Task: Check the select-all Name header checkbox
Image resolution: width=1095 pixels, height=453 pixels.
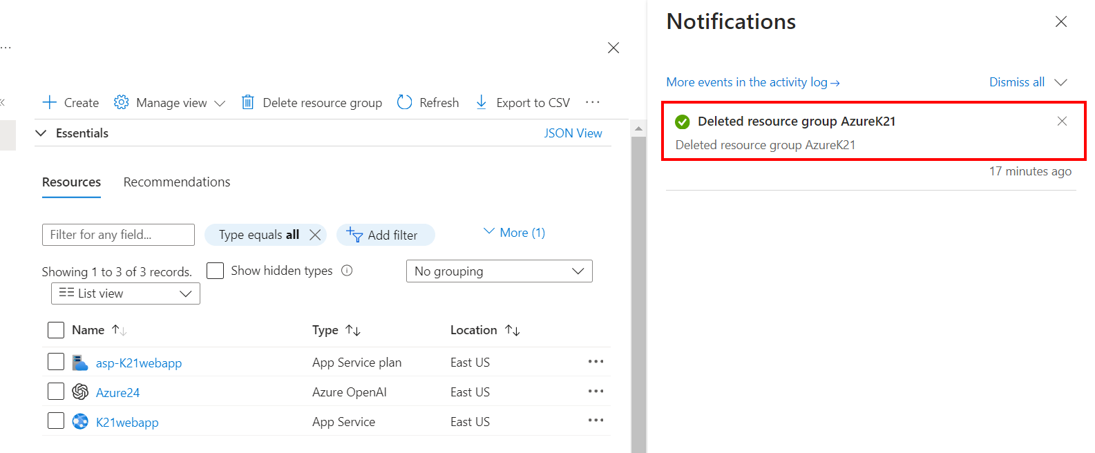Action: pos(56,330)
